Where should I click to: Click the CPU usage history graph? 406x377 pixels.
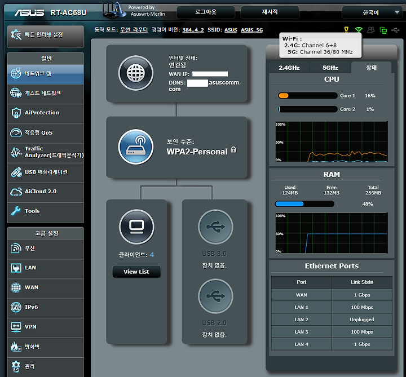(332, 141)
